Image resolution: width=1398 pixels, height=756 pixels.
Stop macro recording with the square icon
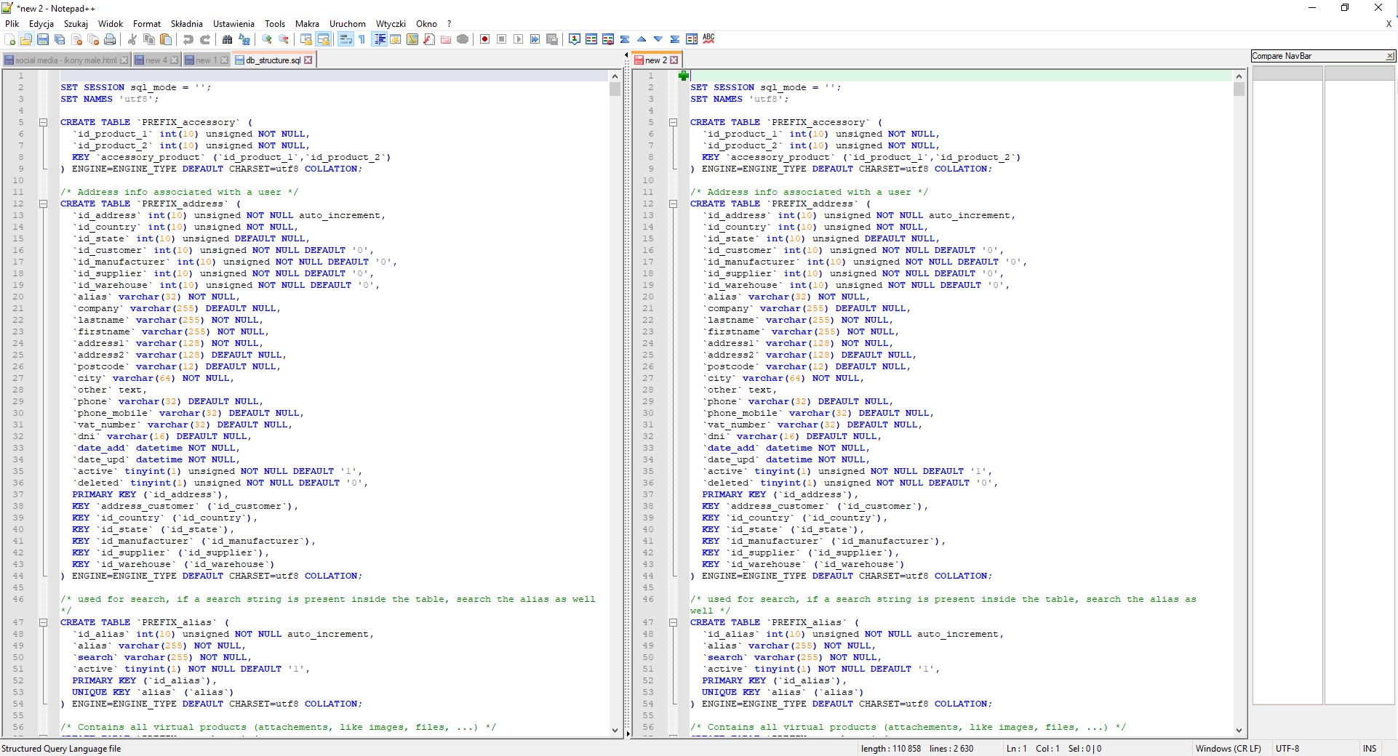point(501,39)
